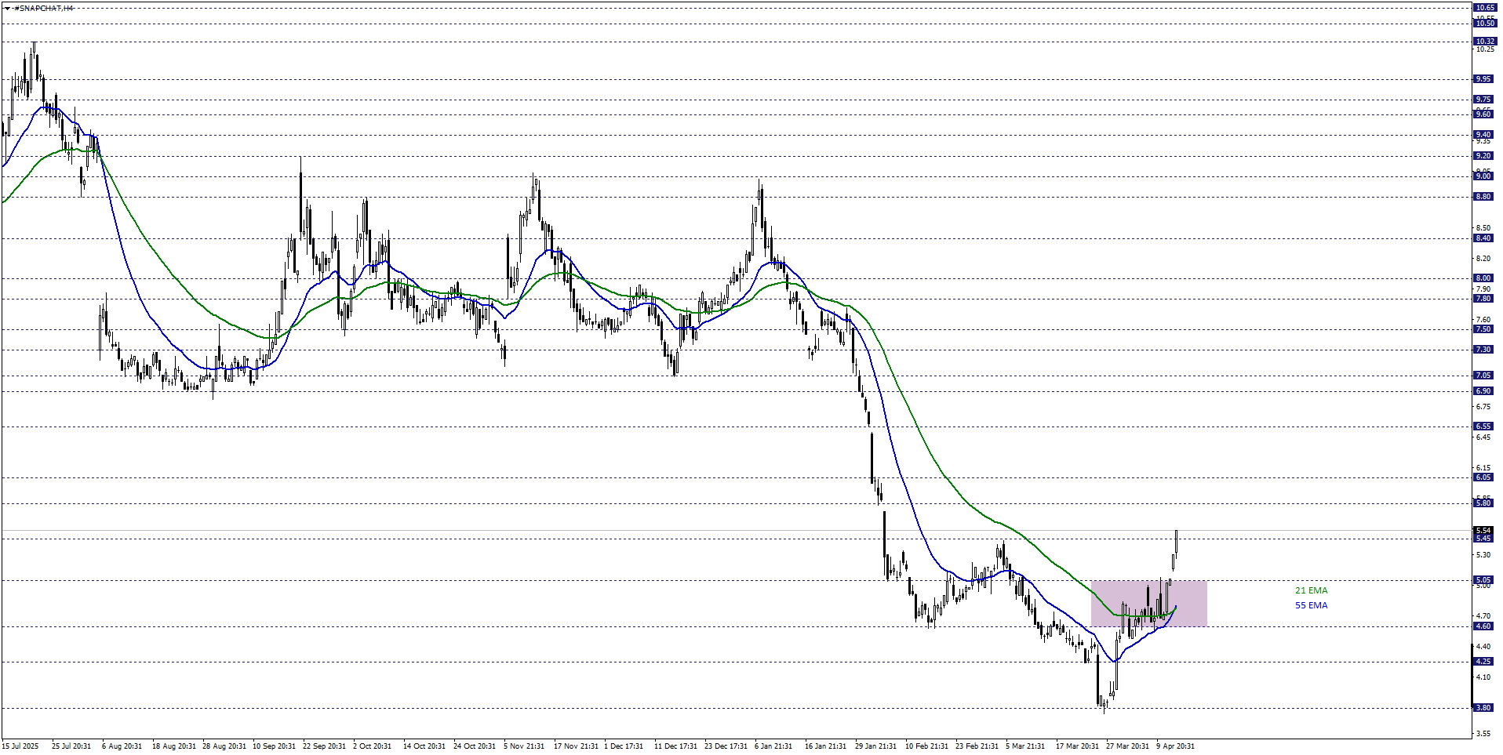
Task: Click the 10.65 price level label
Action: pos(1484,8)
